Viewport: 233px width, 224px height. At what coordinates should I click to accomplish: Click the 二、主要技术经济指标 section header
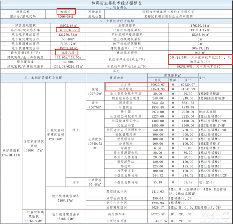click(116, 21)
